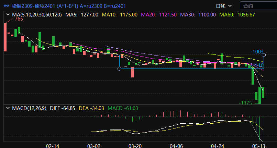The image size is (277, 148).
Task: Click the 05-13 date on time axis
Action: point(258,146)
